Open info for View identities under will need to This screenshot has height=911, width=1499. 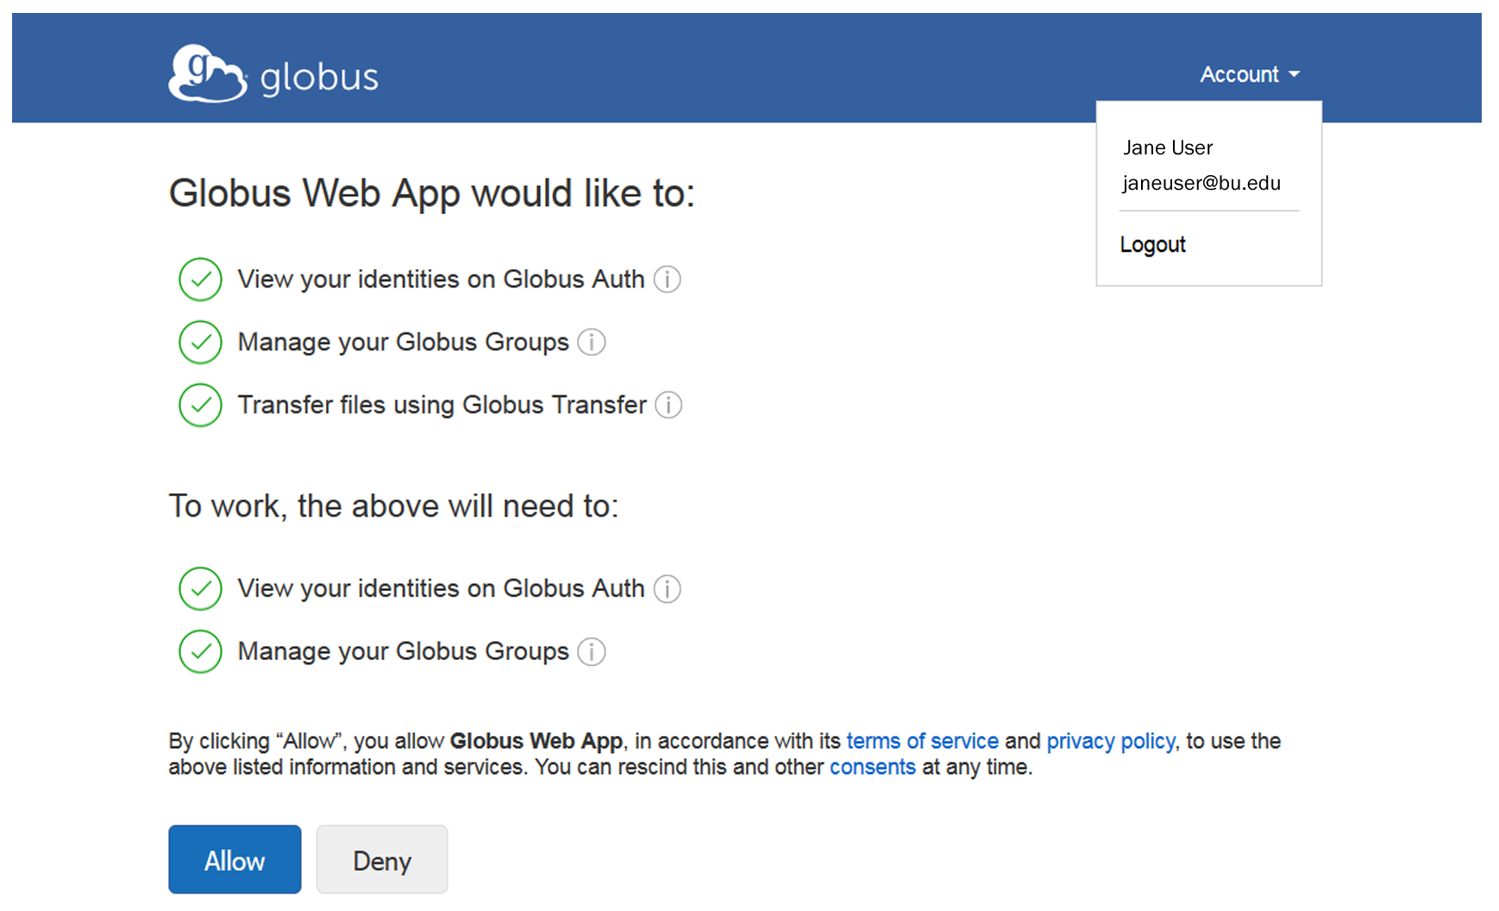667,589
